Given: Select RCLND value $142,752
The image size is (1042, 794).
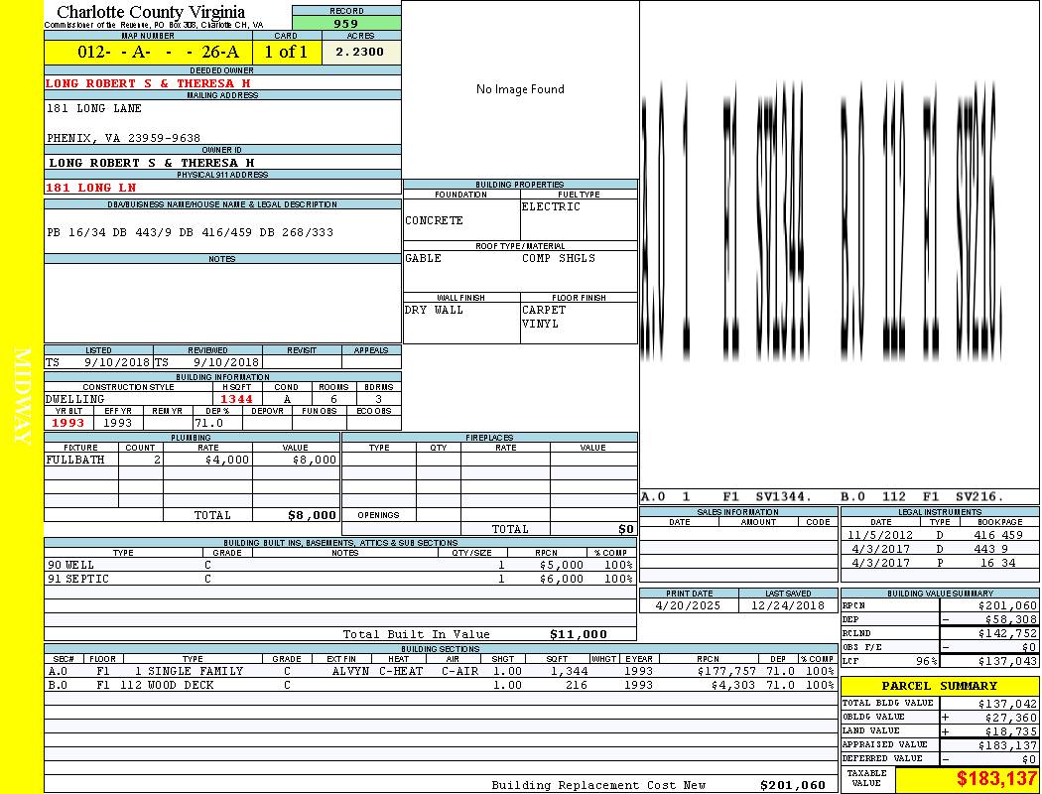Looking at the screenshot, I should [1007, 633].
